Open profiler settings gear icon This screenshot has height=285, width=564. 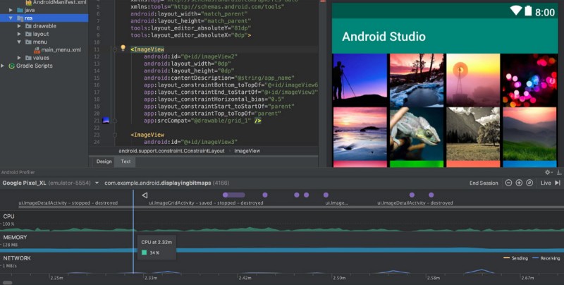coord(548,172)
